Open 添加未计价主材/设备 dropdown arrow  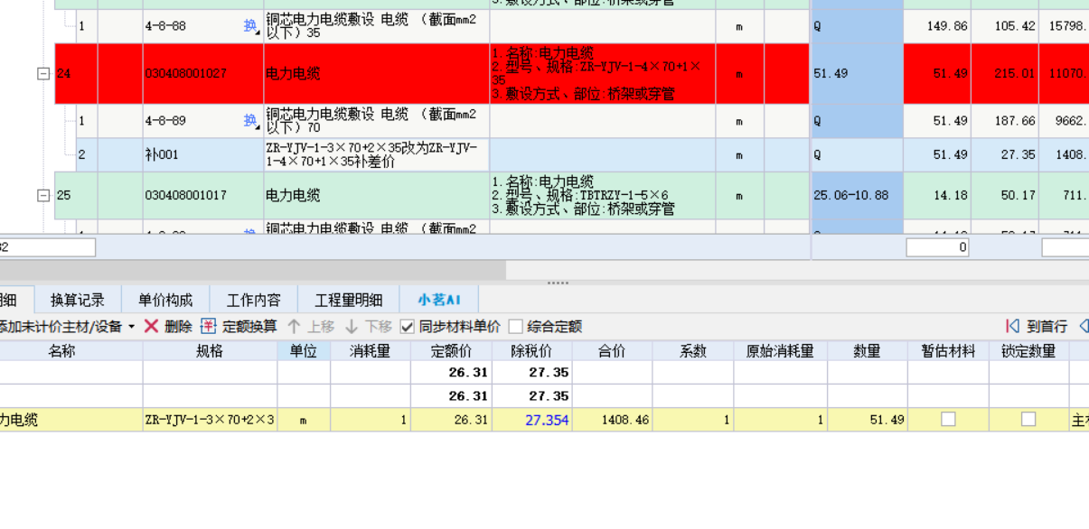131,327
